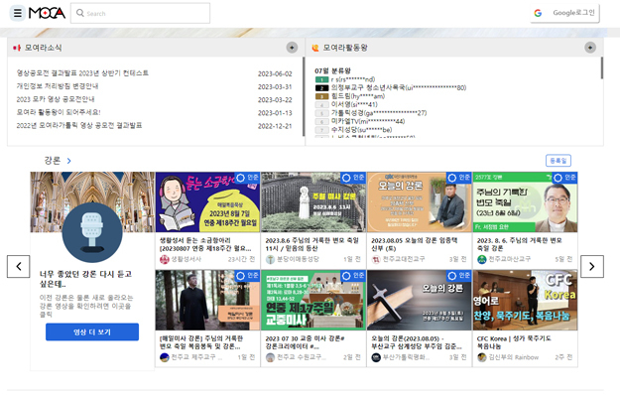620x395 pixels.
Task: Open 오늘의 강론 cross image thumbnail
Action: coord(420,301)
